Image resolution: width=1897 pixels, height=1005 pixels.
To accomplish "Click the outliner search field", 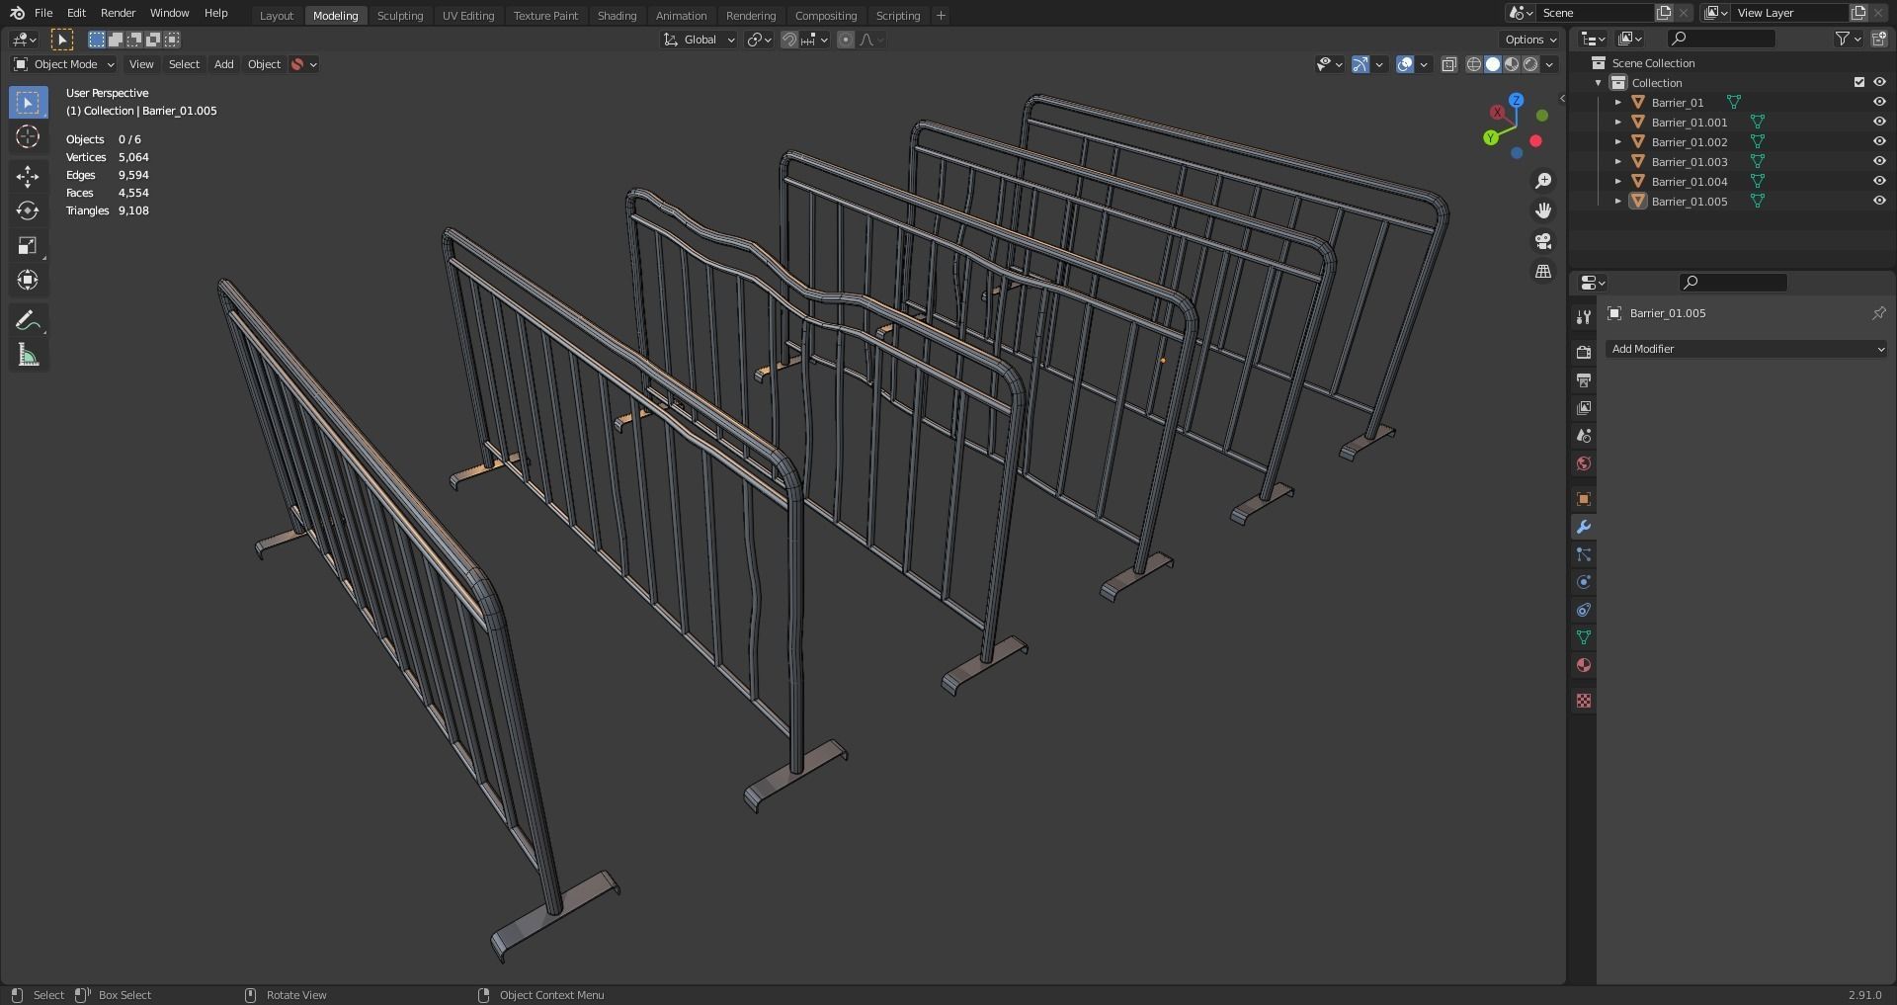I will pos(1721,39).
